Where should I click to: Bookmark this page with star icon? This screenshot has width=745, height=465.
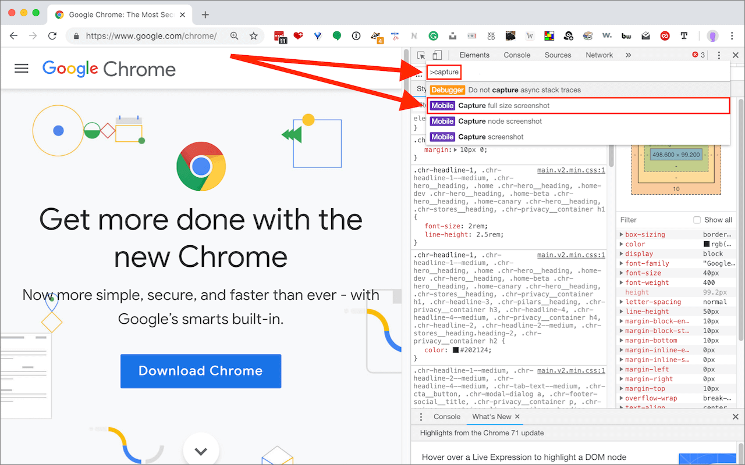(x=254, y=36)
